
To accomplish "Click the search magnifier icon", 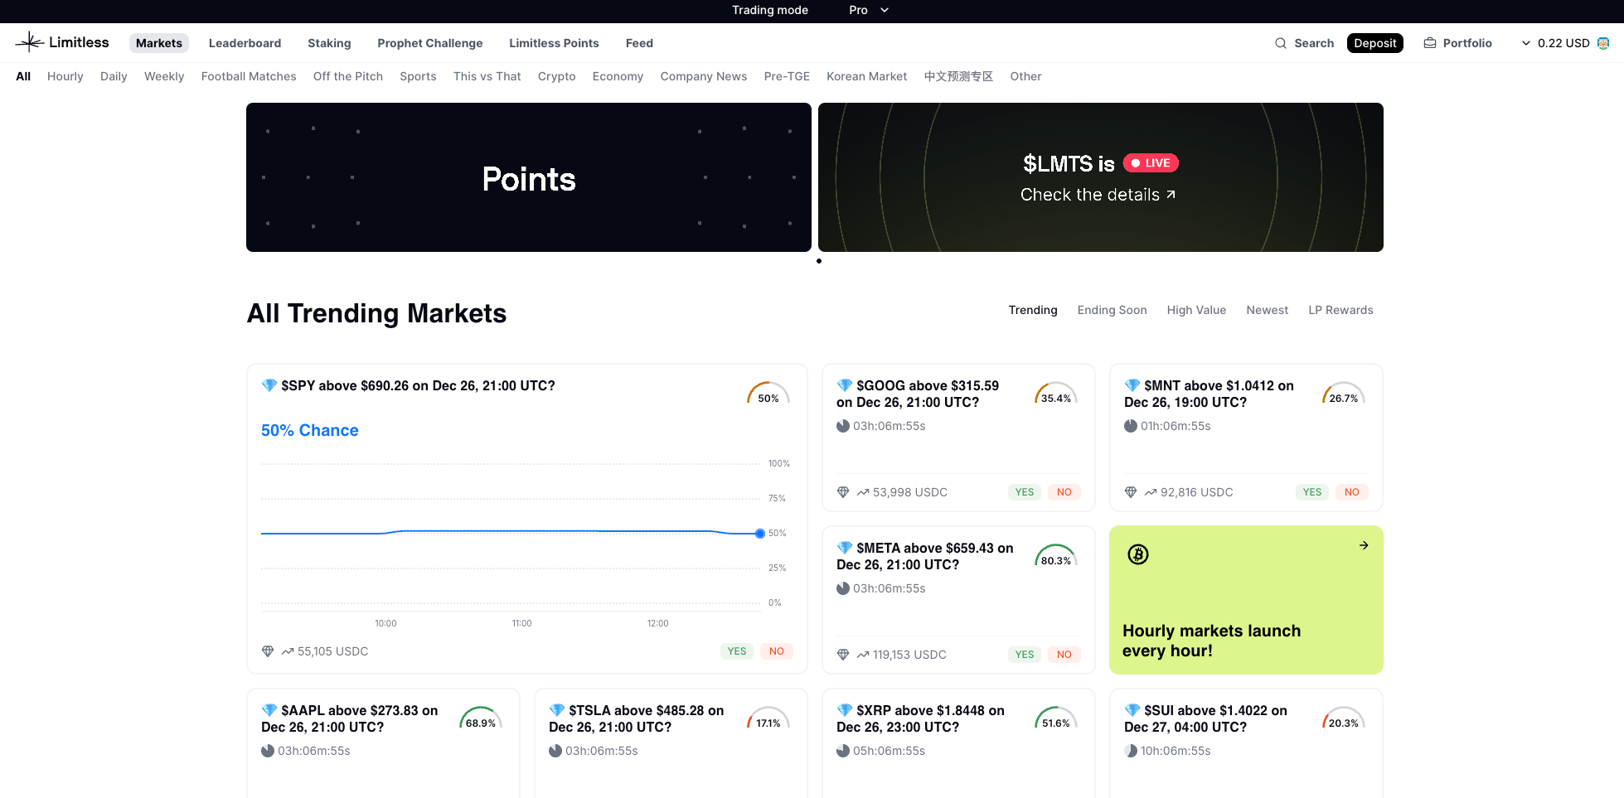I will [1280, 43].
